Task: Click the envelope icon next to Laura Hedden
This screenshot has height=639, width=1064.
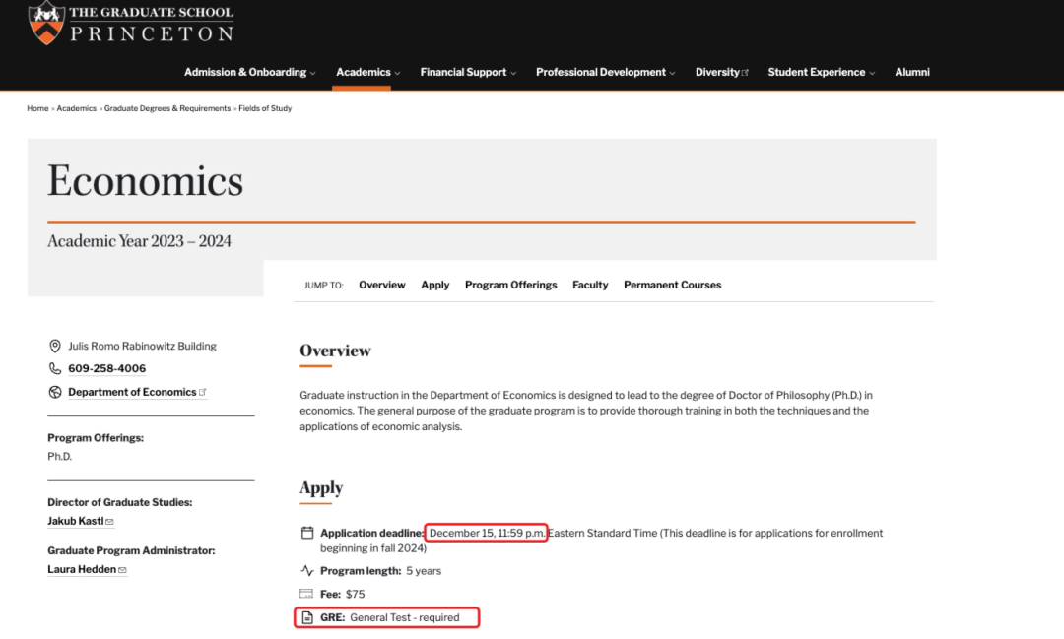Action: (122, 570)
